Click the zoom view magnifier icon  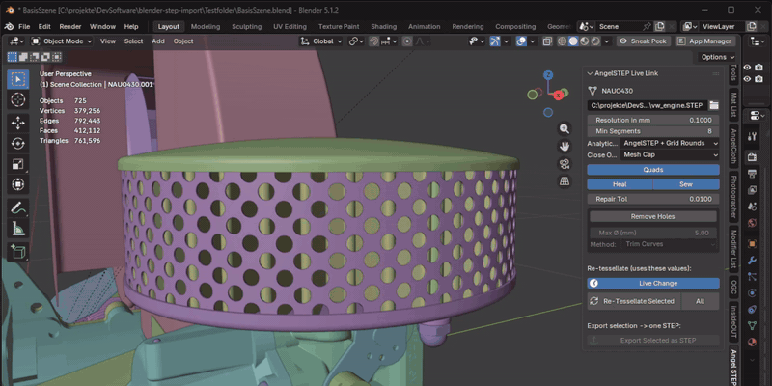(x=565, y=129)
